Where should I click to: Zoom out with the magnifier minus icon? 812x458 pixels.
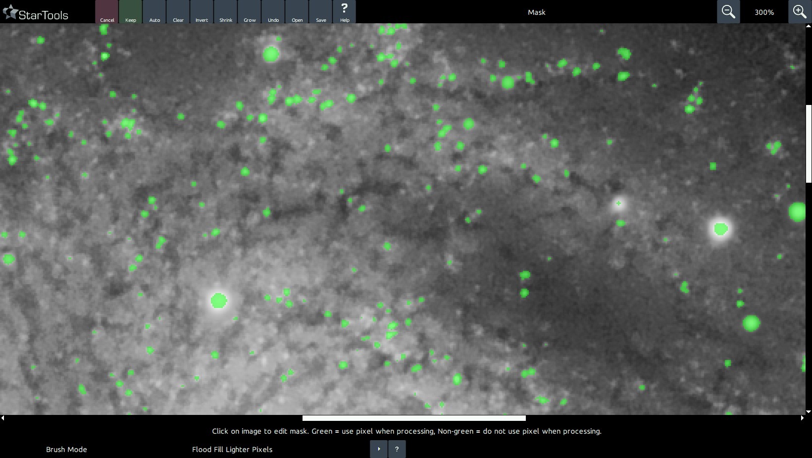[x=728, y=12]
